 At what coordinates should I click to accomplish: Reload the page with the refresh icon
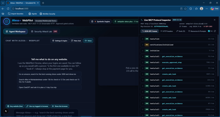coord(8,9)
